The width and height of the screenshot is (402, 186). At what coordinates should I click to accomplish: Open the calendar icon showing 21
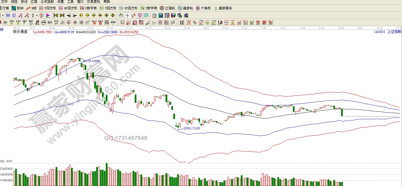154,15
